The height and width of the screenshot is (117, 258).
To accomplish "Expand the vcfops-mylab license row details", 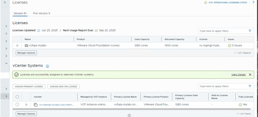I will click(17, 46).
